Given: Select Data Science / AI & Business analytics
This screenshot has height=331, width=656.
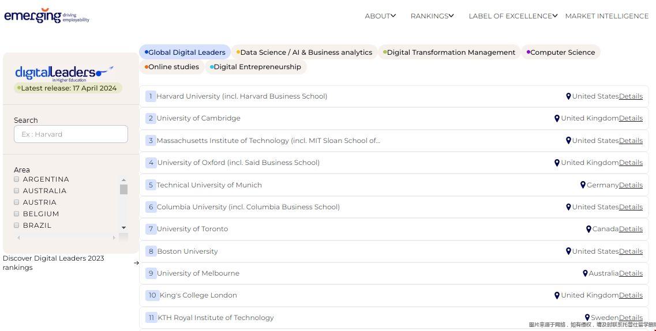Looking at the screenshot, I should 305,52.
